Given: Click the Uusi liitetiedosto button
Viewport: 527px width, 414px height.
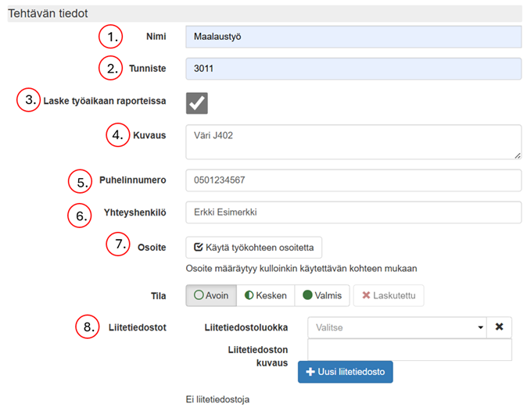Looking at the screenshot, I should [345, 372].
